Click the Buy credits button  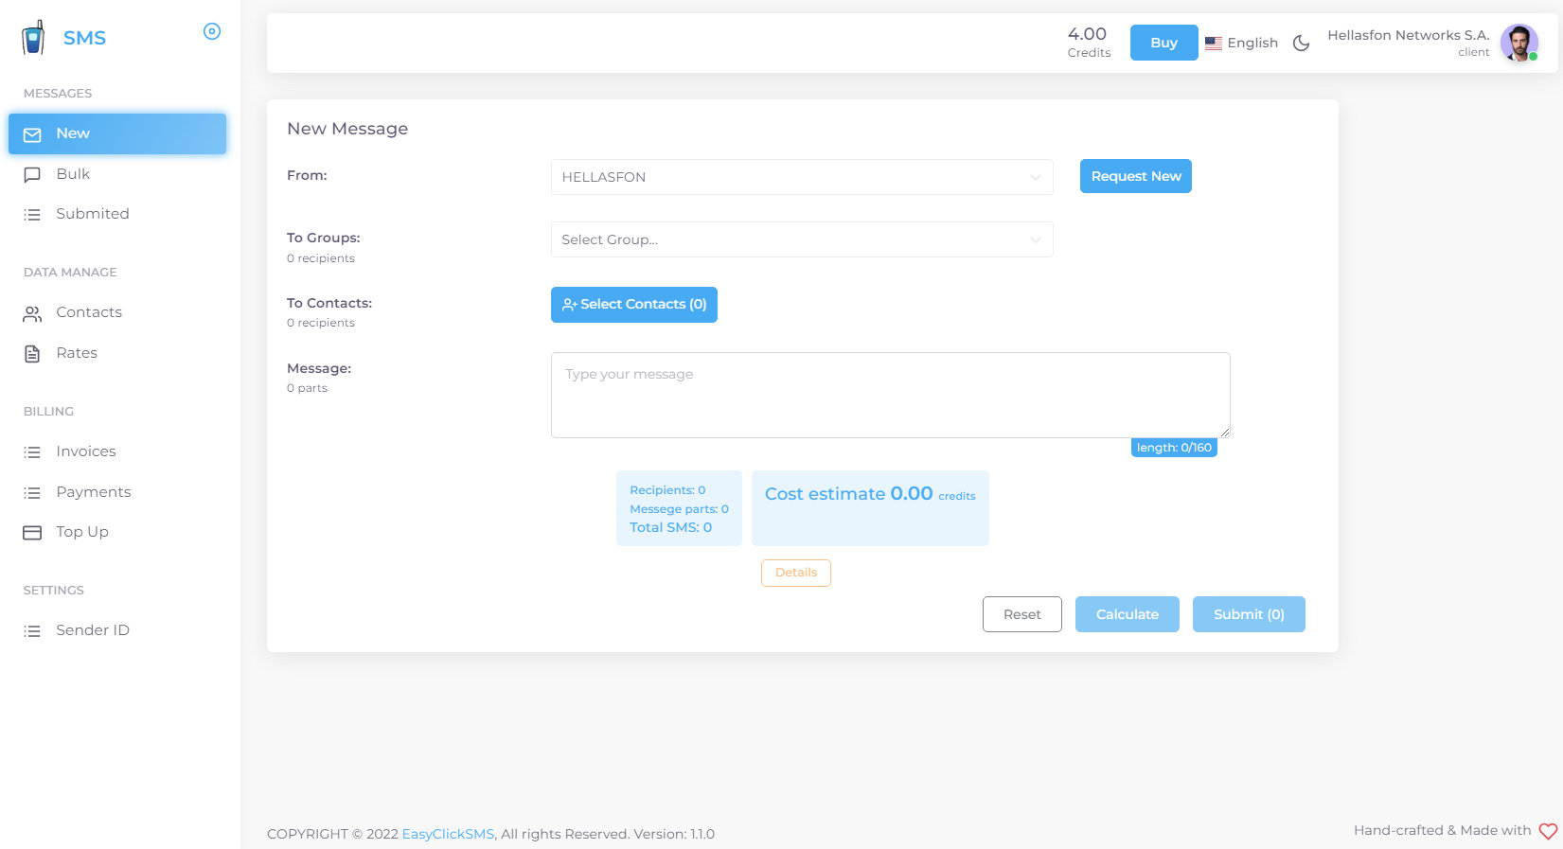(x=1163, y=43)
